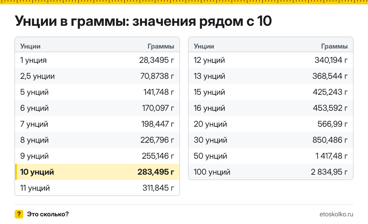
Task: Select the '8 унций' cell
Action: [x=34, y=140]
